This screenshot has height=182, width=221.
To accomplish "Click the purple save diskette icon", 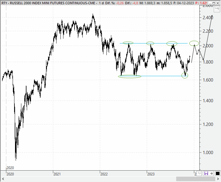I will [206, 173].
